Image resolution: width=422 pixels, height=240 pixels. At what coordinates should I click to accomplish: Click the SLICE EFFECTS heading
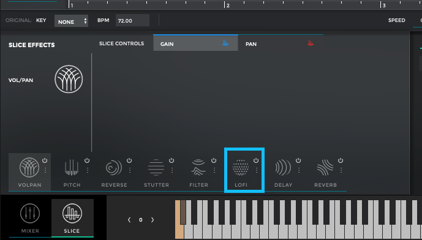coord(31,45)
